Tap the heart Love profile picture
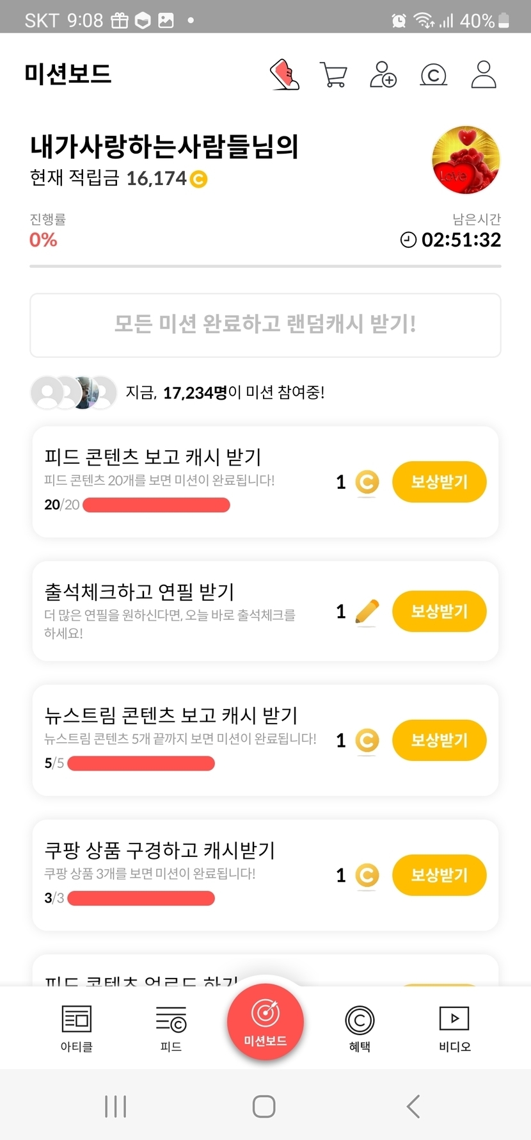The height and width of the screenshot is (1140, 531). click(466, 160)
